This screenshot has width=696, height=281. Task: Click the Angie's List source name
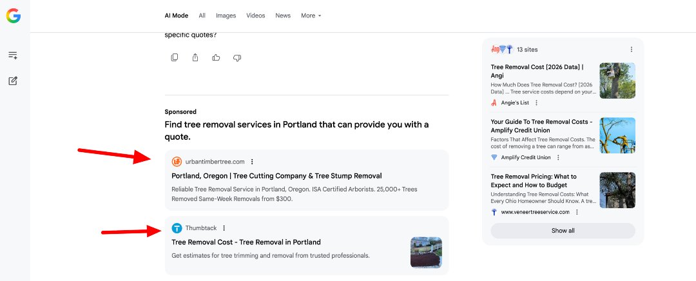coord(515,102)
